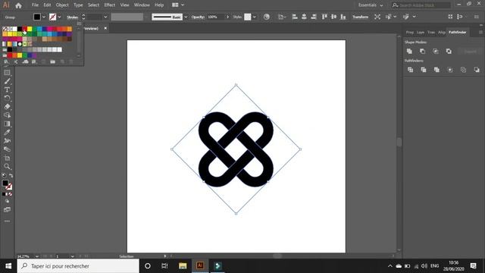Viewport: 485px width, 273px height.
Task: Swap fill and stroke colors
Action: click(x=11, y=176)
